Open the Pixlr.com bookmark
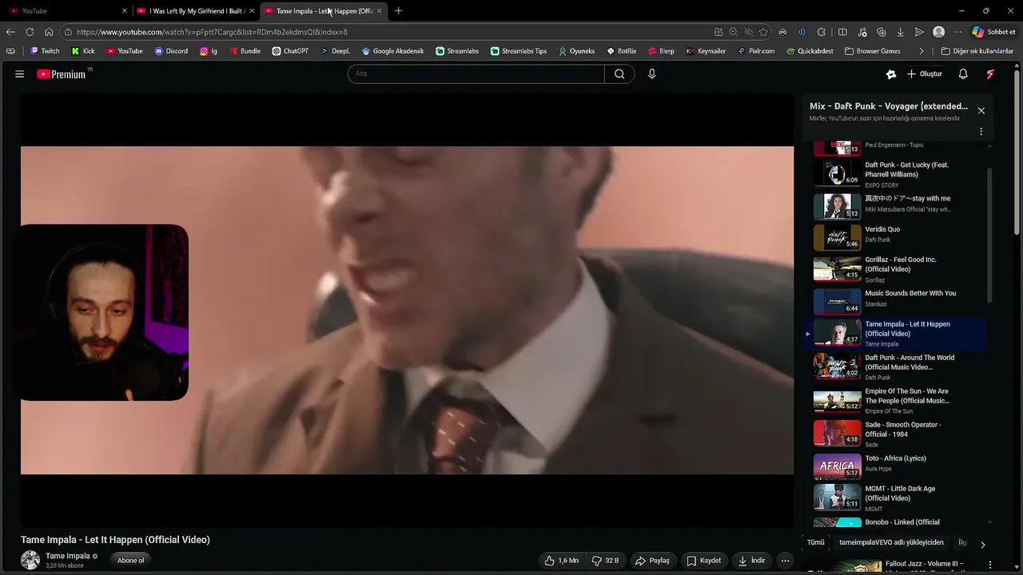 [756, 51]
